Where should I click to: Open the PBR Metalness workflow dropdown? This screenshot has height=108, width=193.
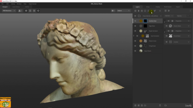click(x=9, y=11)
